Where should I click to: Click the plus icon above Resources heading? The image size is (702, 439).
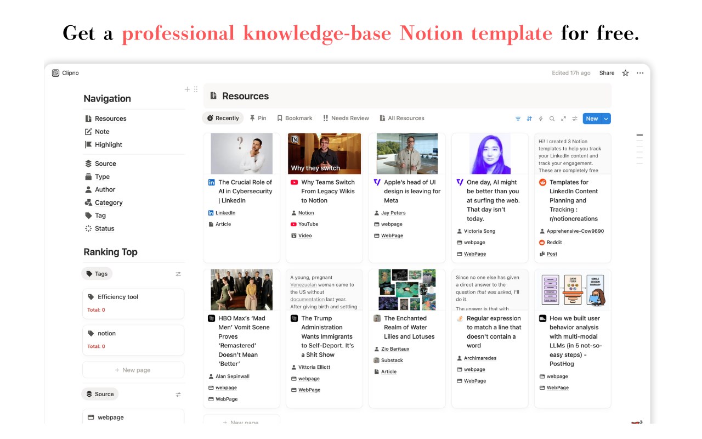[x=187, y=89]
